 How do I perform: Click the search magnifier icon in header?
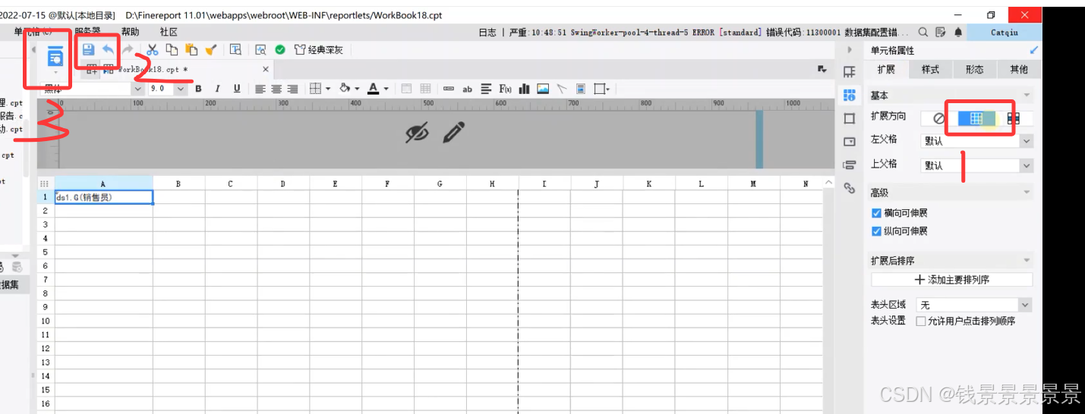[923, 32]
